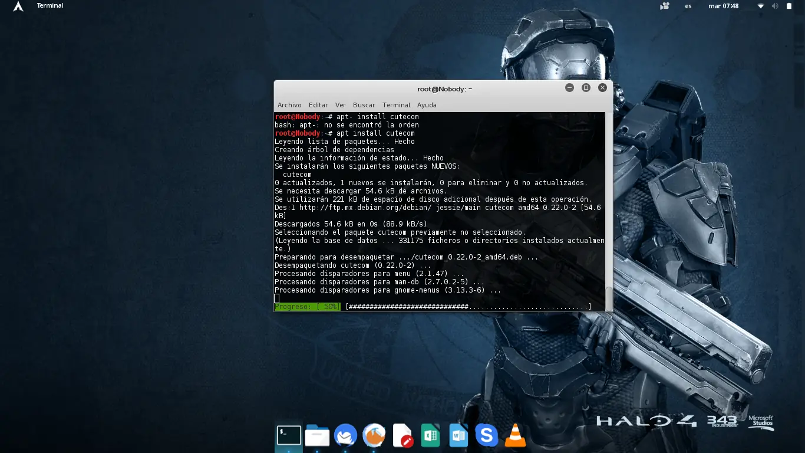This screenshot has width=805, height=453.
Task: Click 'Se instalarán los siguientes paquetes NUEVOS' line
Action: click(x=367, y=166)
